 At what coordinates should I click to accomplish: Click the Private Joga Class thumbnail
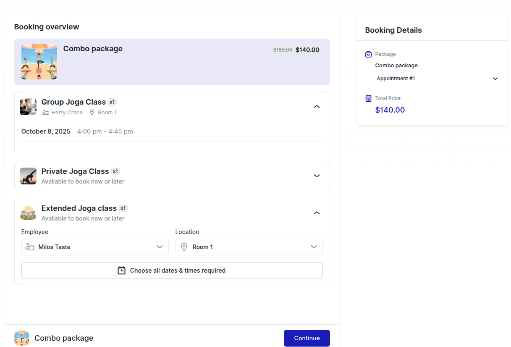28,176
